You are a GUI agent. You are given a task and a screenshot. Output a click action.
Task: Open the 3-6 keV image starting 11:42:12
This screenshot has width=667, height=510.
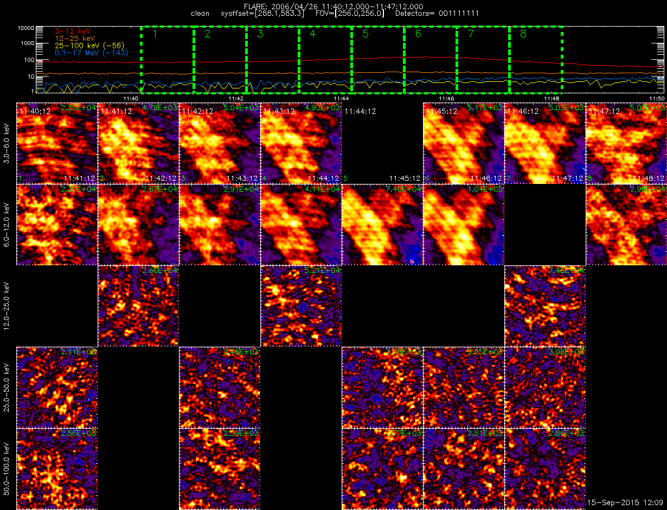click(220, 143)
